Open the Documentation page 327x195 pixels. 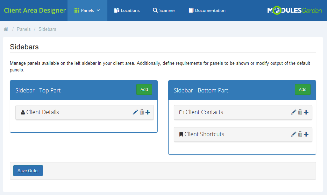tap(207, 11)
